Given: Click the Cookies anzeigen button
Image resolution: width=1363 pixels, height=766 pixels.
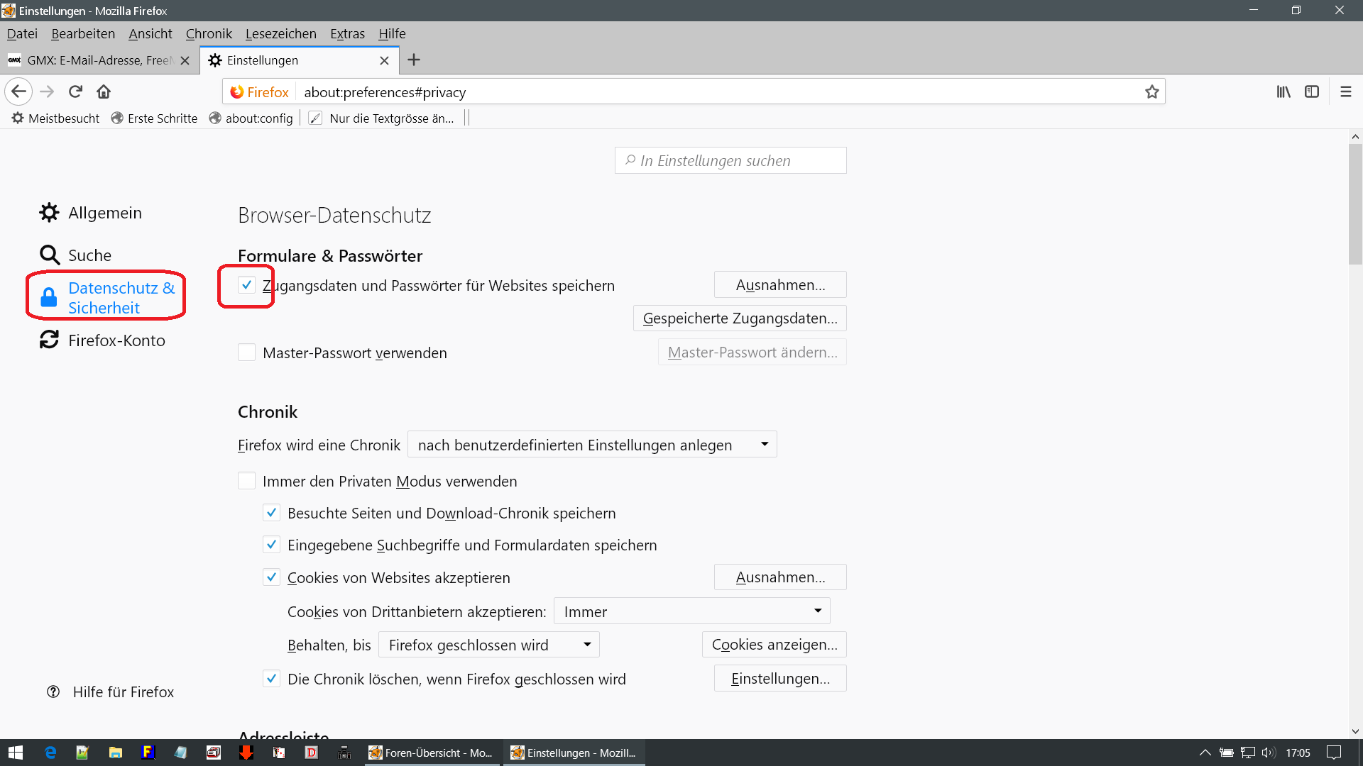Looking at the screenshot, I should point(774,645).
